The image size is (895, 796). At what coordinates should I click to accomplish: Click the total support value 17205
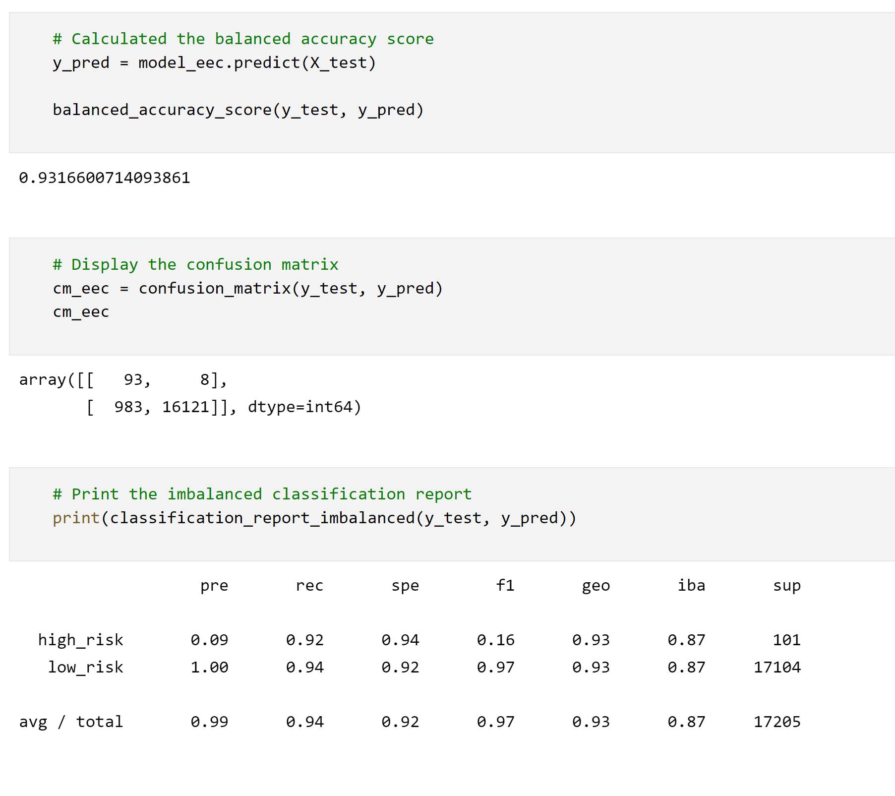pos(777,722)
